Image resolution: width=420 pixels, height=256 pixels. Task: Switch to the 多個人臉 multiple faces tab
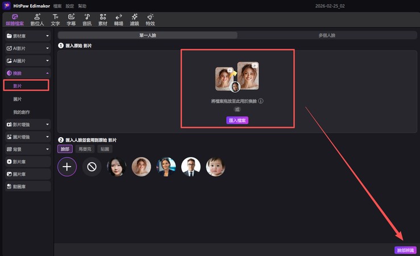(x=327, y=35)
